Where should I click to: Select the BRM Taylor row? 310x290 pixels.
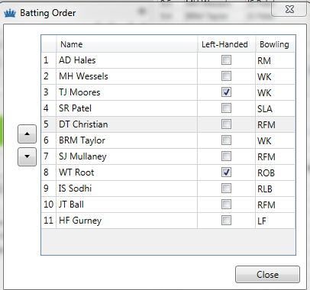click(x=168, y=140)
